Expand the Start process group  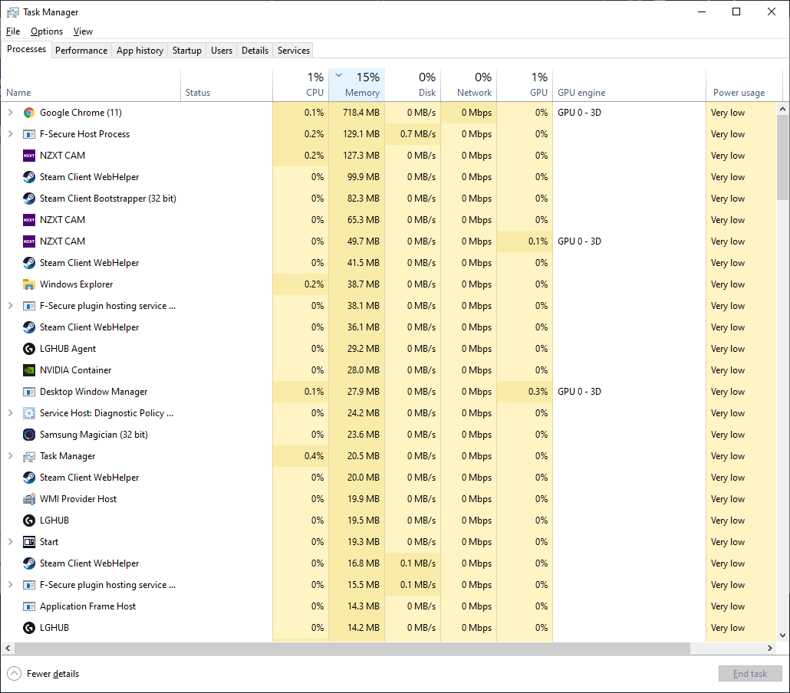pyautogui.click(x=10, y=542)
